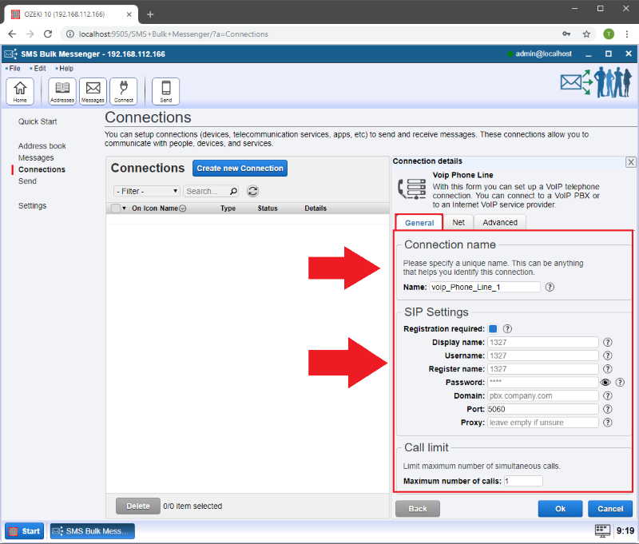Click the Connect plug icon
The image size is (639, 544).
(123, 90)
